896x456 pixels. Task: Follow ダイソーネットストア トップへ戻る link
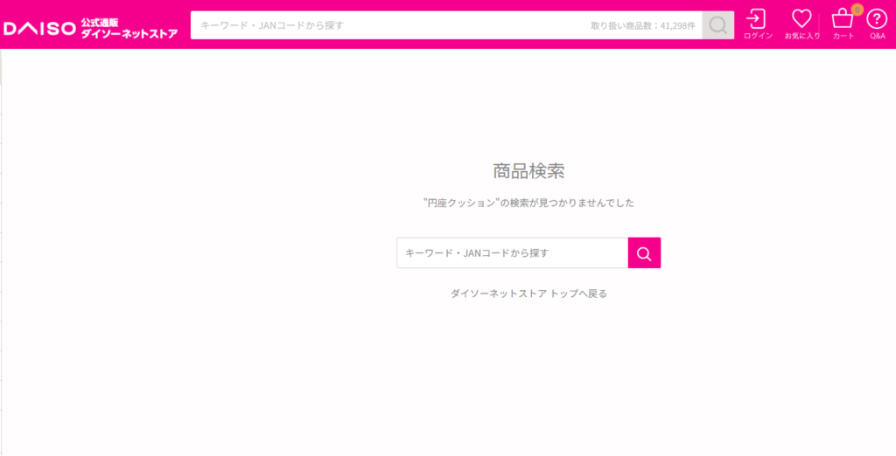(528, 294)
